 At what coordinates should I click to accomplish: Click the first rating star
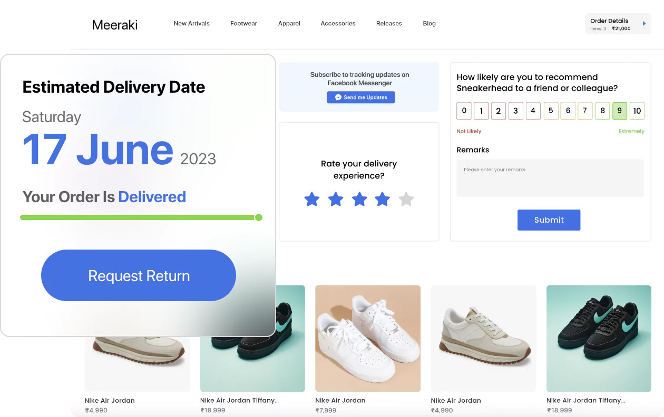[x=312, y=199]
